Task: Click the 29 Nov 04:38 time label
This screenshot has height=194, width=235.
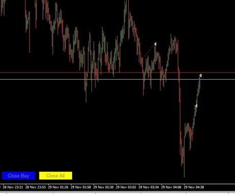Action: (194, 187)
